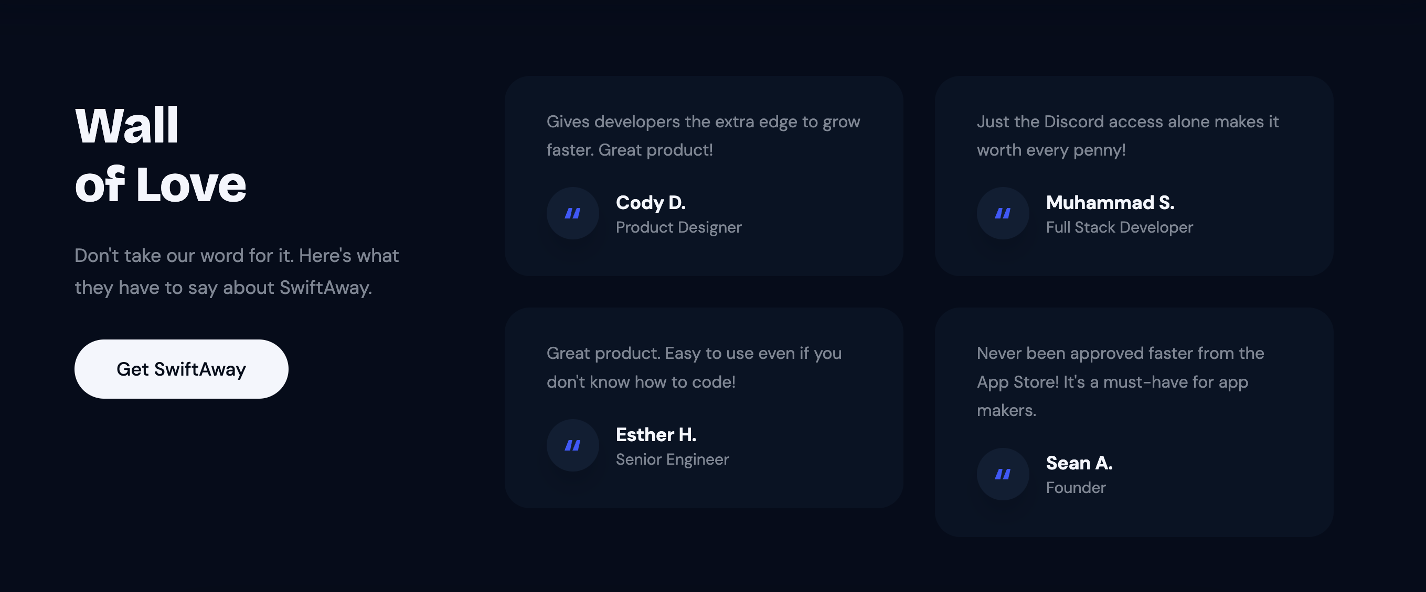The width and height of the screenshot is (1426, 592).
Task: Click the Senior Engineer job title
Action: pyautogui.click(x=672, y=459)
